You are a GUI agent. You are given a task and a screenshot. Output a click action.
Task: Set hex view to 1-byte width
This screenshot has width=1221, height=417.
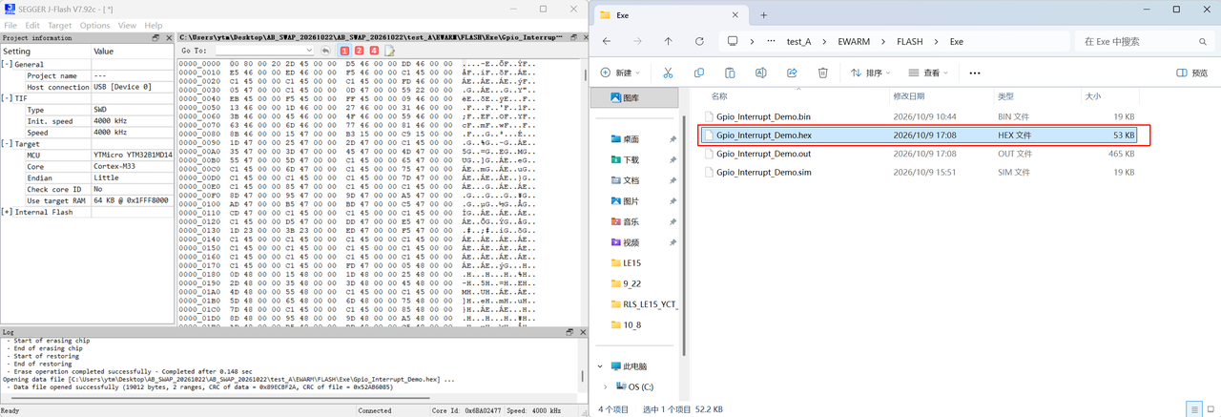coord(344,51)
